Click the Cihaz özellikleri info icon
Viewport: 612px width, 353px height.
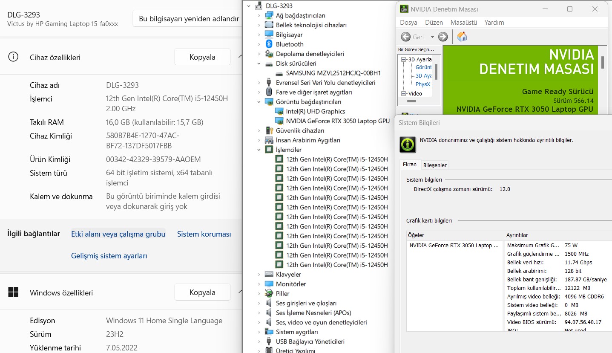14,57
